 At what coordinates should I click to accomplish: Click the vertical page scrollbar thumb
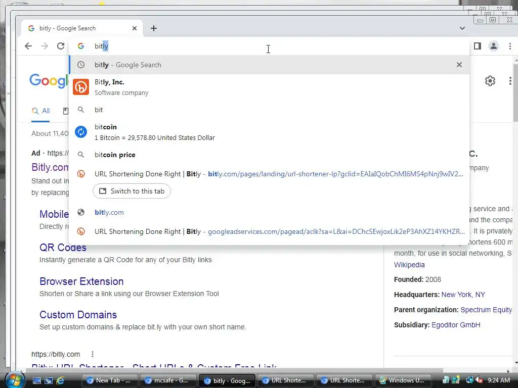click(515, 93)
